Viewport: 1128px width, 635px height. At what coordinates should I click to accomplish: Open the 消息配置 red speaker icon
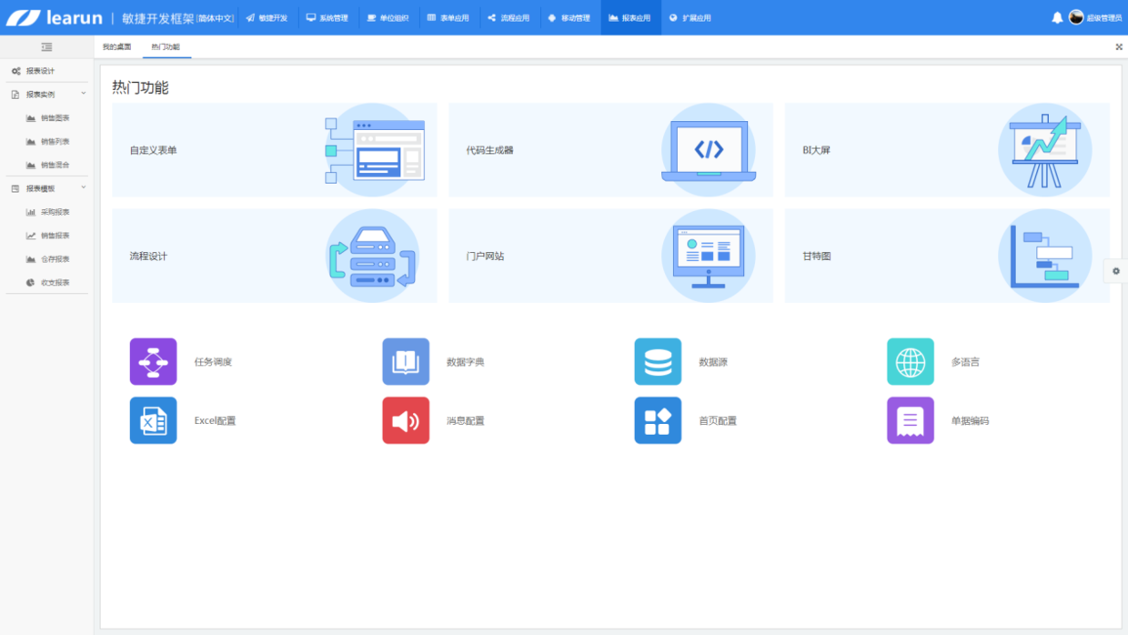point(406,420)
